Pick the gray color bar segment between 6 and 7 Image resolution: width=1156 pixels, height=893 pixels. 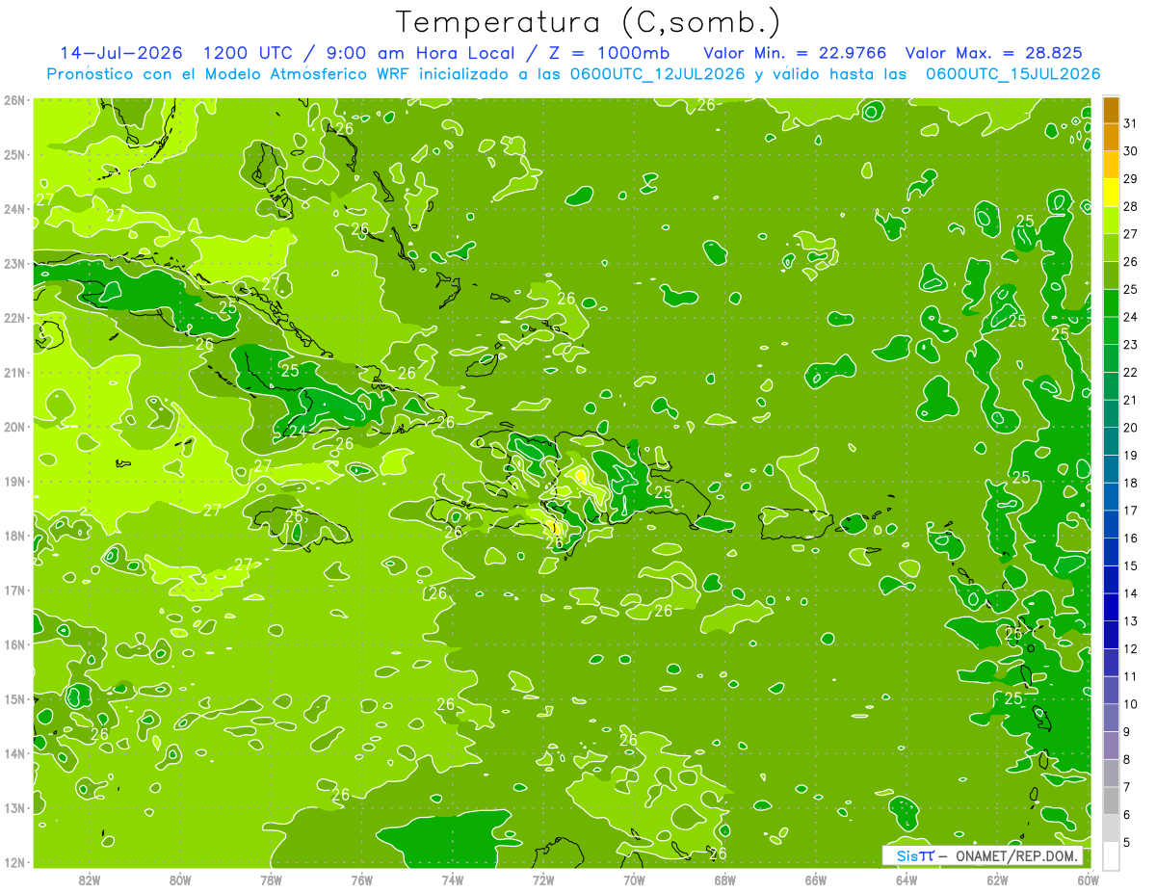coord(1111,801)
